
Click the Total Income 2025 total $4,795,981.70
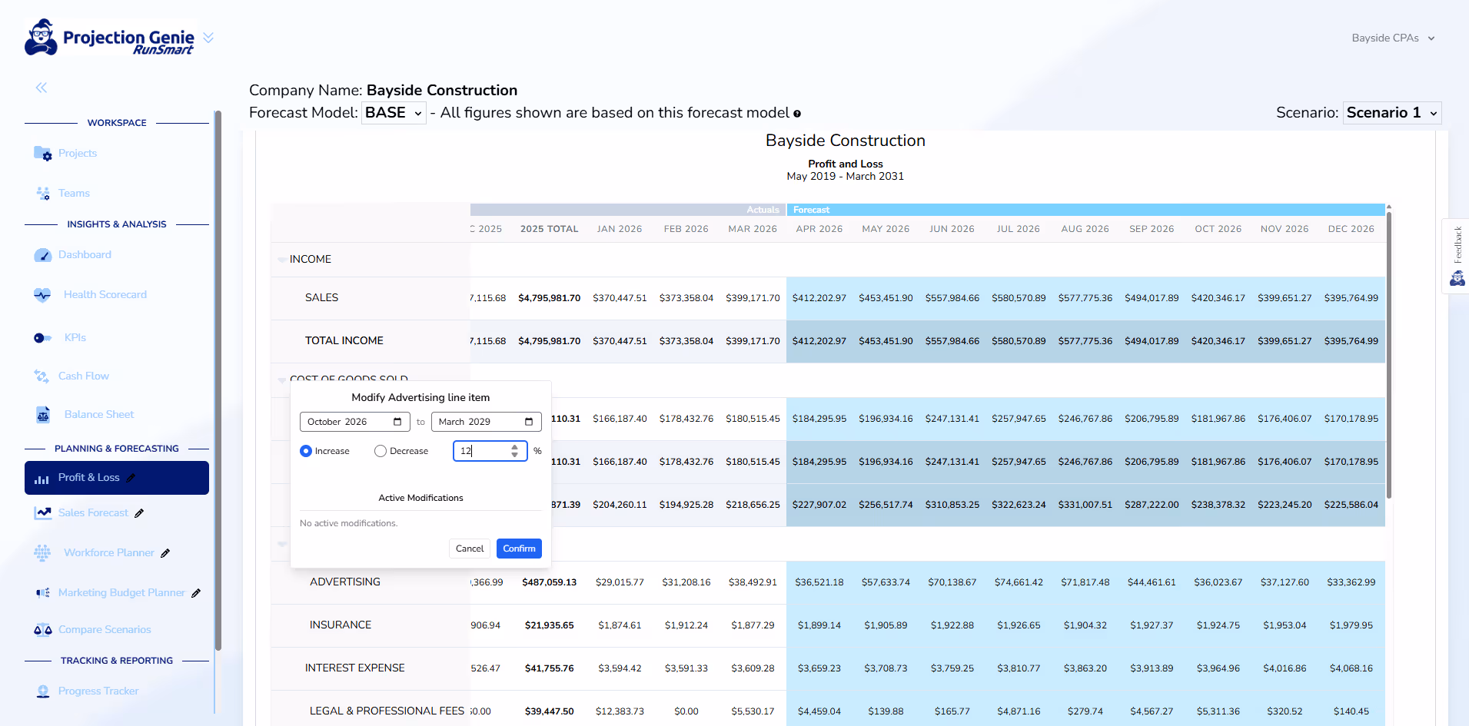549,341
